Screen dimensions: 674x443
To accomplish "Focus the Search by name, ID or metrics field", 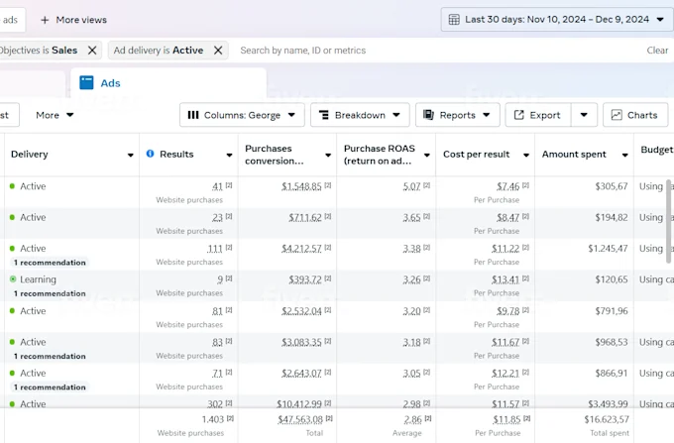I will (x=438, y=51).
